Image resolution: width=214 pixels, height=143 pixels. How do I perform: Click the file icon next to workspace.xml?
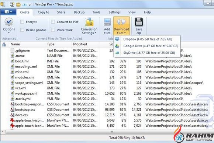(13, 93)
